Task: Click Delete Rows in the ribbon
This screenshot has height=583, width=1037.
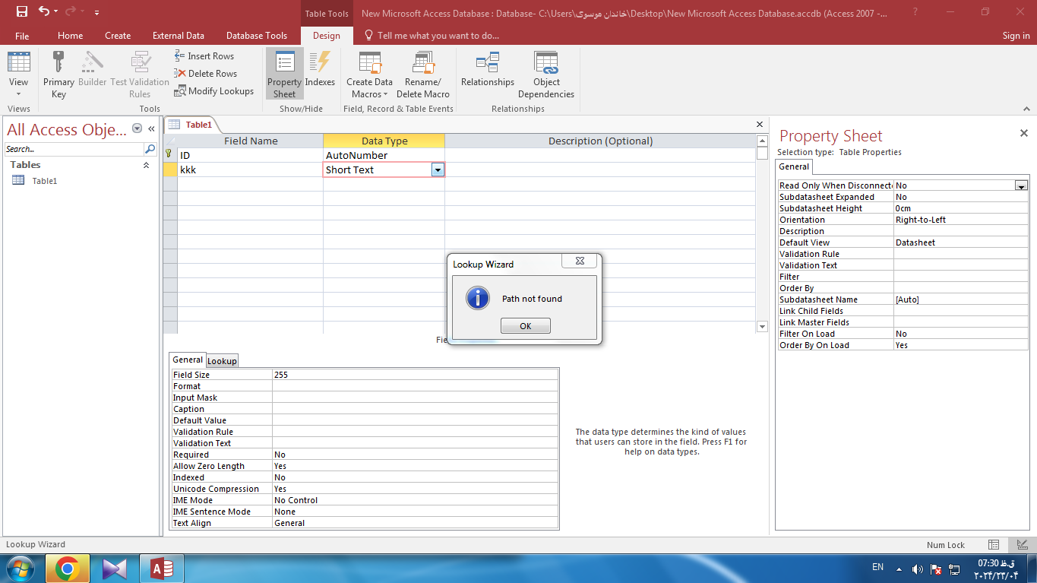Action: click(x=206, y=74)
